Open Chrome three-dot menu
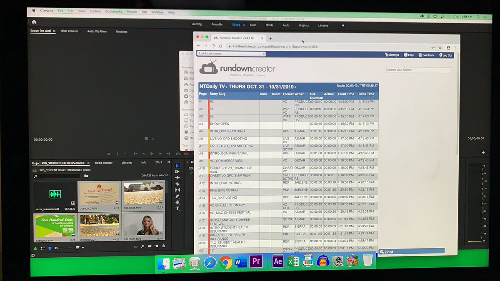500x281 pixels. click(x=455, y=48)
